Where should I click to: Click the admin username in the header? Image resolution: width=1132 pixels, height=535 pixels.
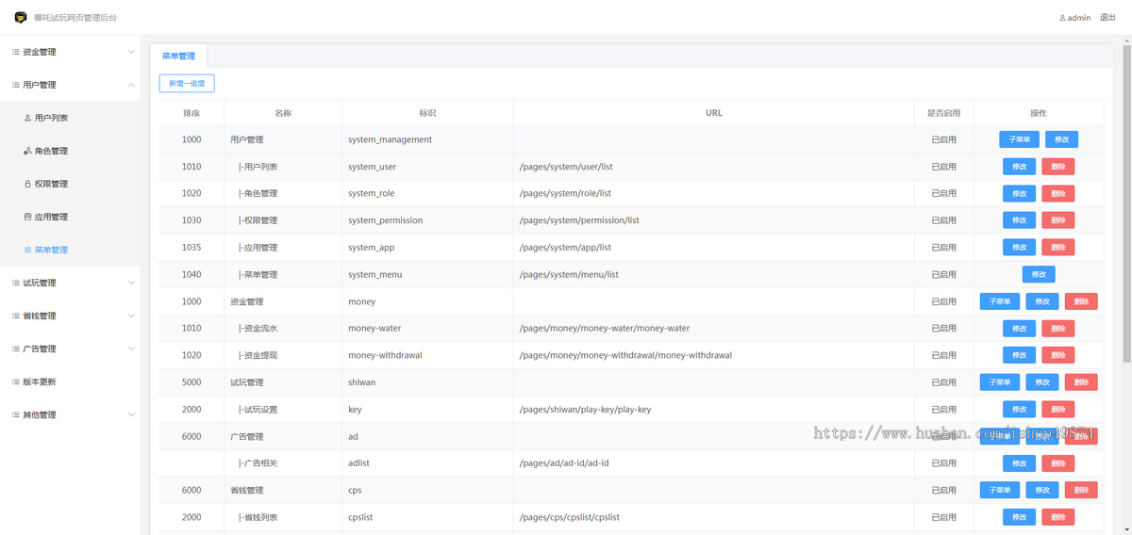1079,18
